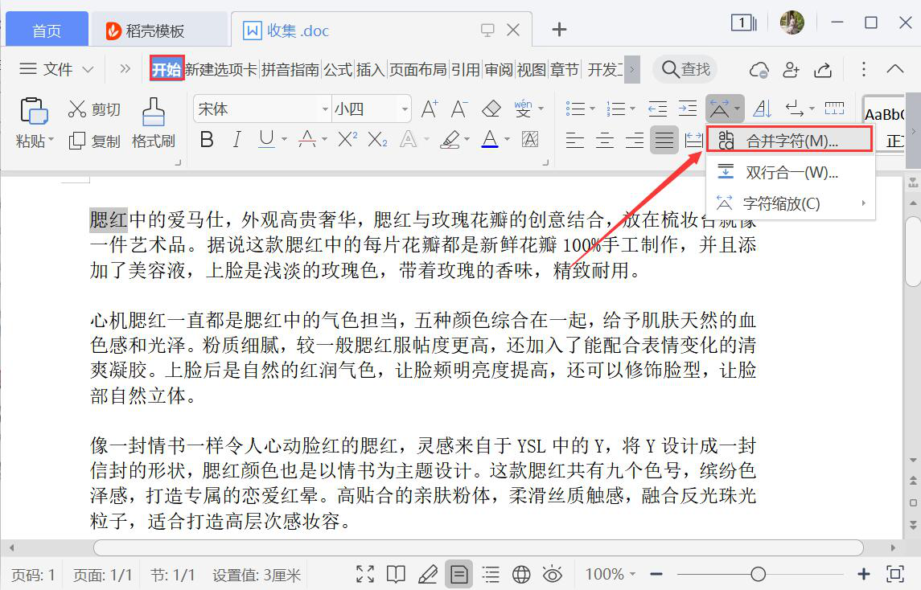Toggle bold formatting
Viewport: 921px width, 590px height.
coord(206,140)
